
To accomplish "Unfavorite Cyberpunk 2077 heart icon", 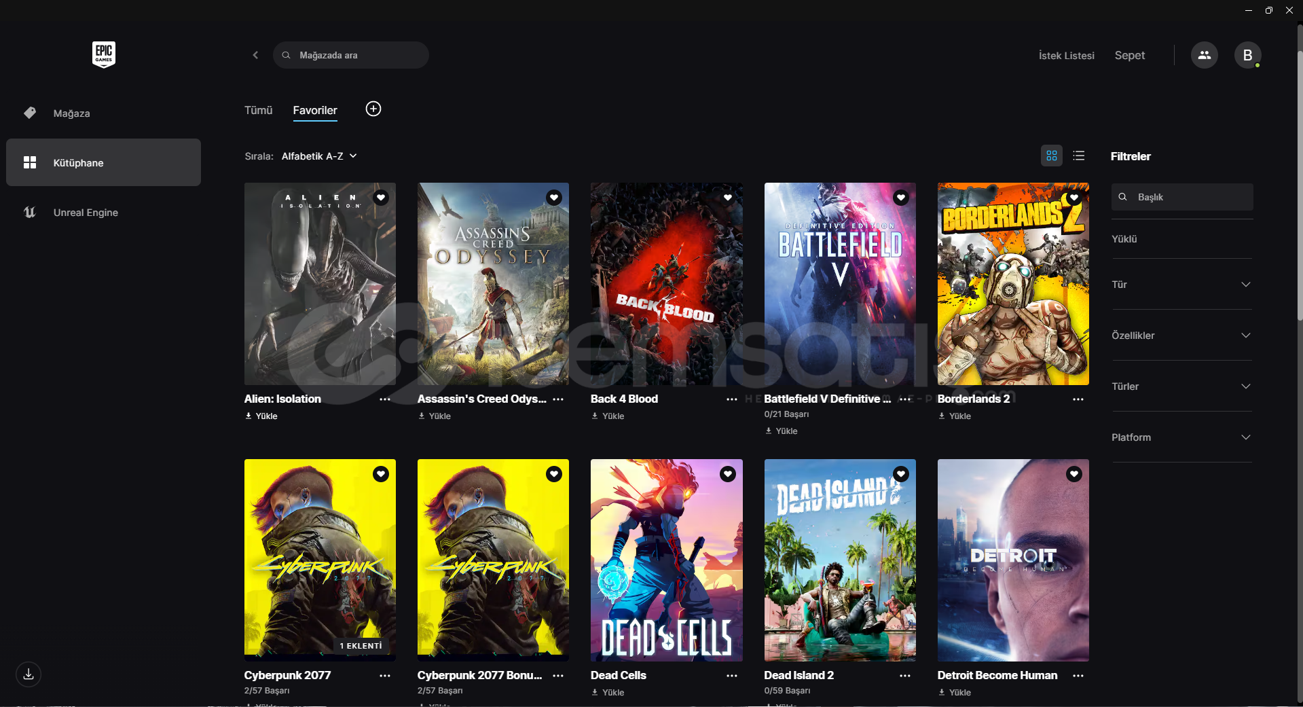I will coord(381,474).
